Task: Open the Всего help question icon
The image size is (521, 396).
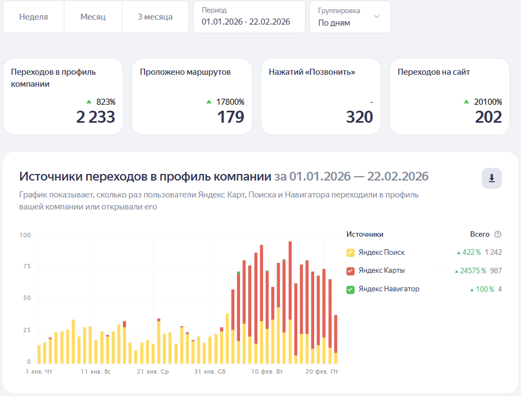Action: point(498,234)
